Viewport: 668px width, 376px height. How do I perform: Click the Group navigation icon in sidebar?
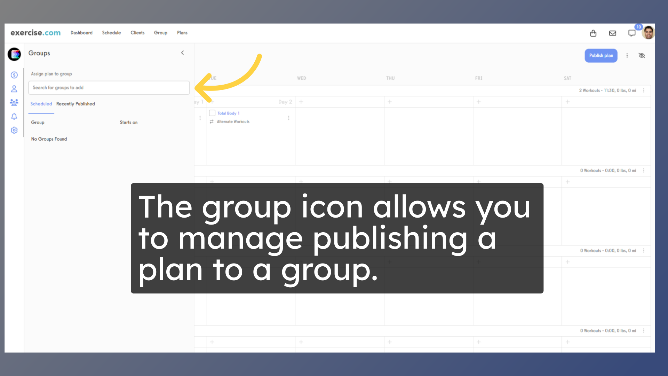pos(13,102)
